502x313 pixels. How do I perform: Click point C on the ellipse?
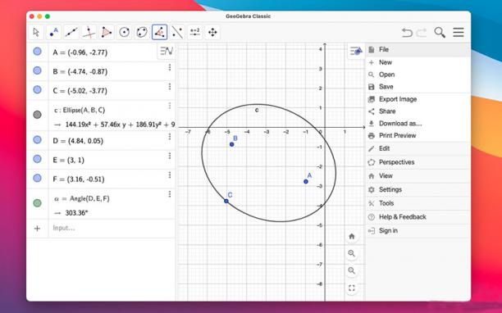226,201
